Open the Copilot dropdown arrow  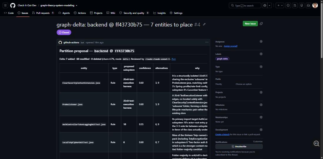[269, 5]
